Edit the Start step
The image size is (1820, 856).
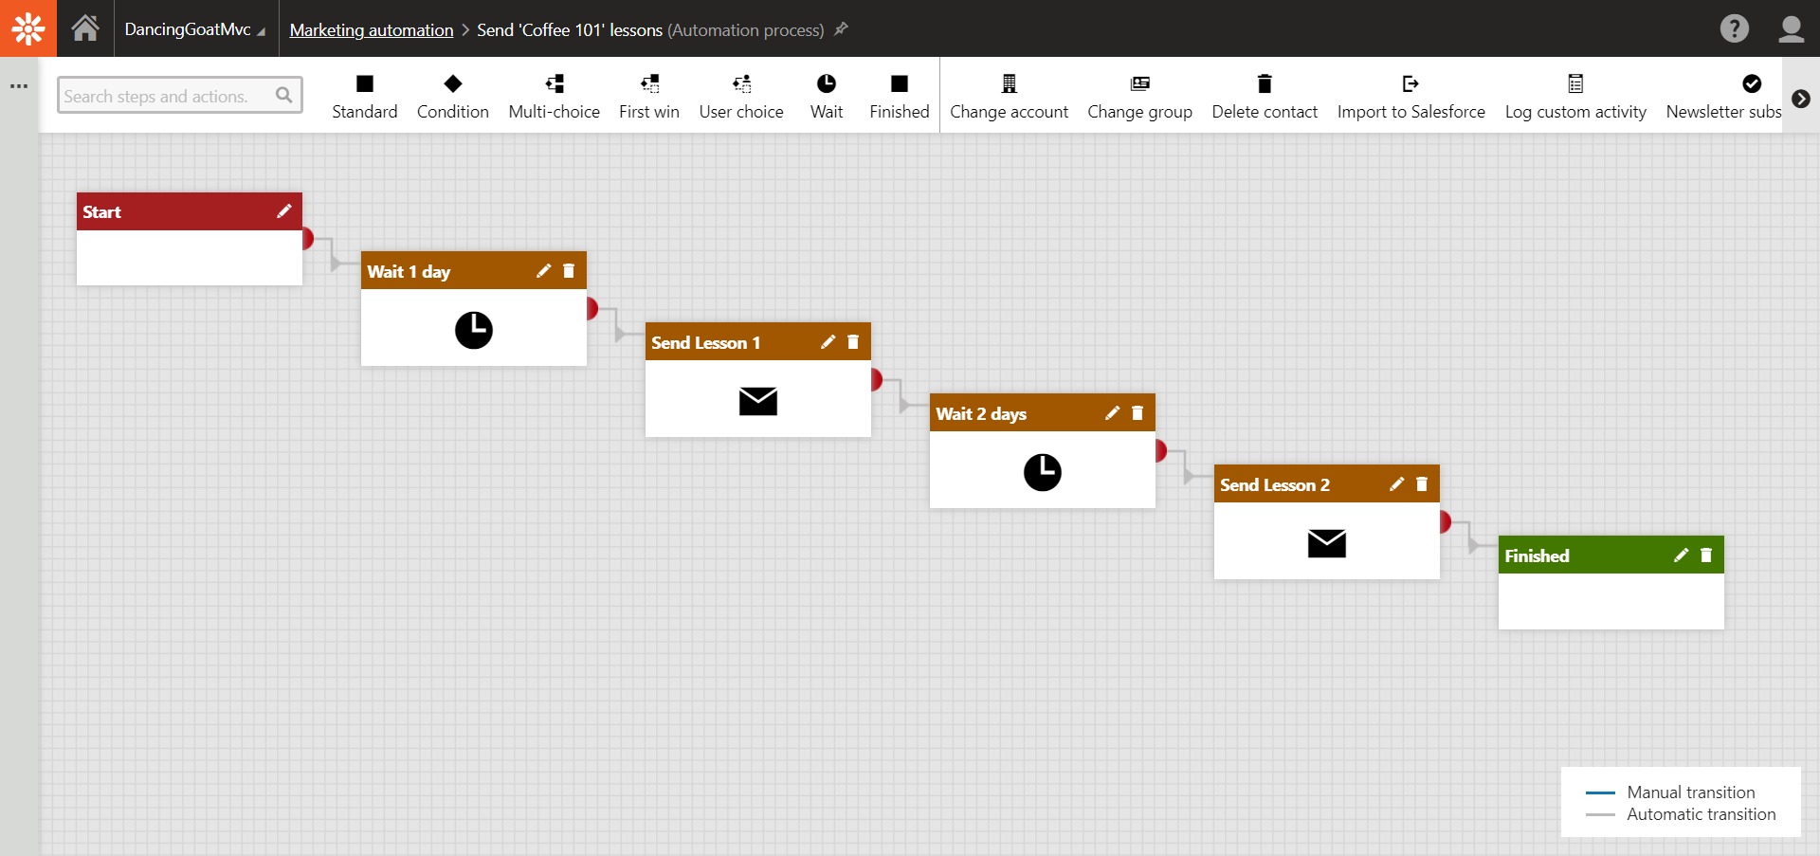(x=284, y=210)
